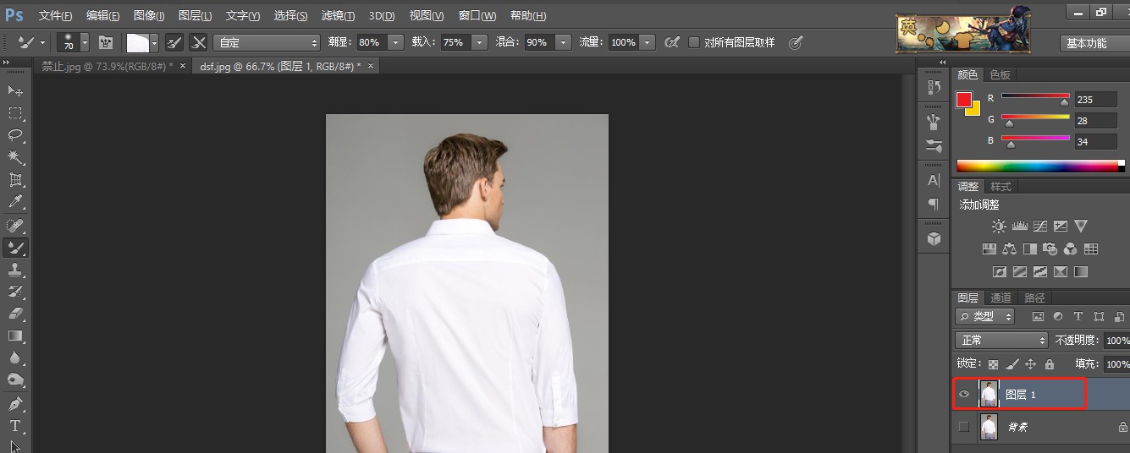The width and height of the screenshot is (1130, 453).
Task: Select the History Brush tool
Action: (15, 292)
